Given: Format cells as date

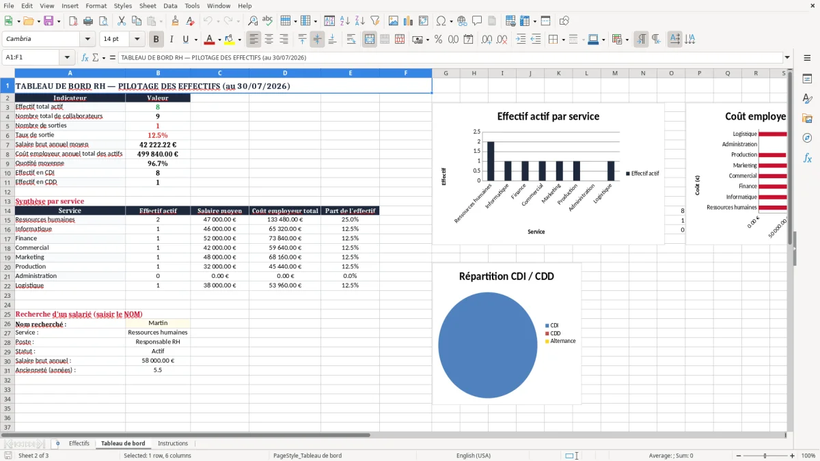Looking at the screenshot, I should [467, 40].
